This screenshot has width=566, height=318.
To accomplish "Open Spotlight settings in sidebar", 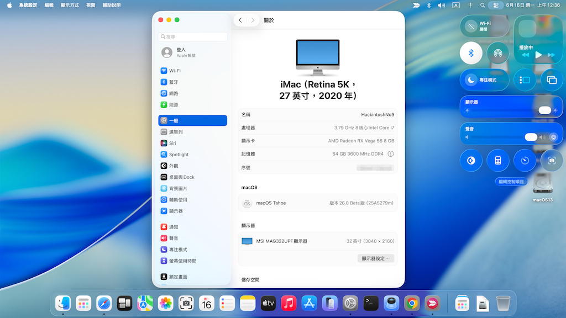I will point(192,155).
